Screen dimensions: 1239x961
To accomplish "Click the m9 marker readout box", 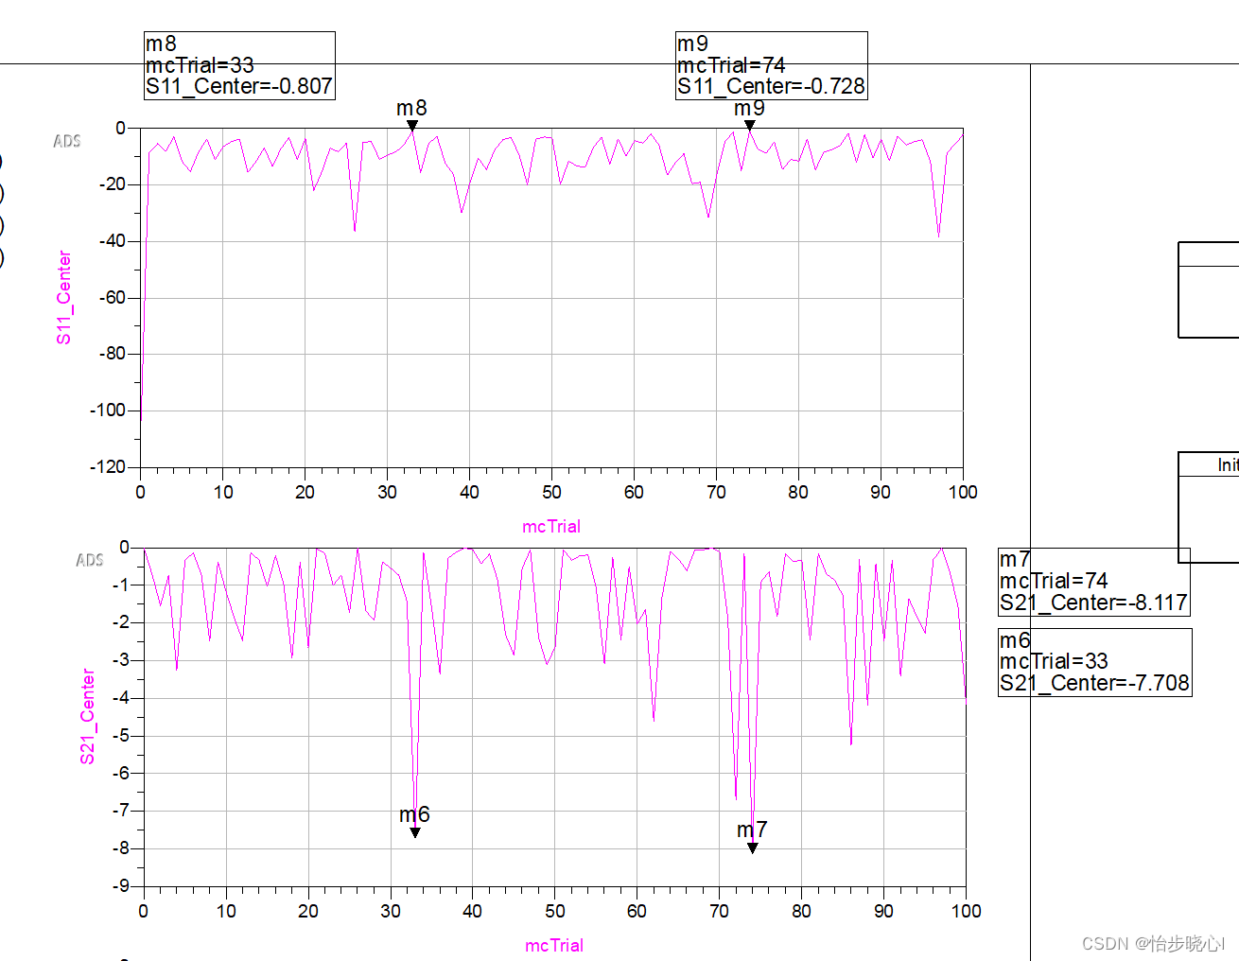I will click(771, 65).
